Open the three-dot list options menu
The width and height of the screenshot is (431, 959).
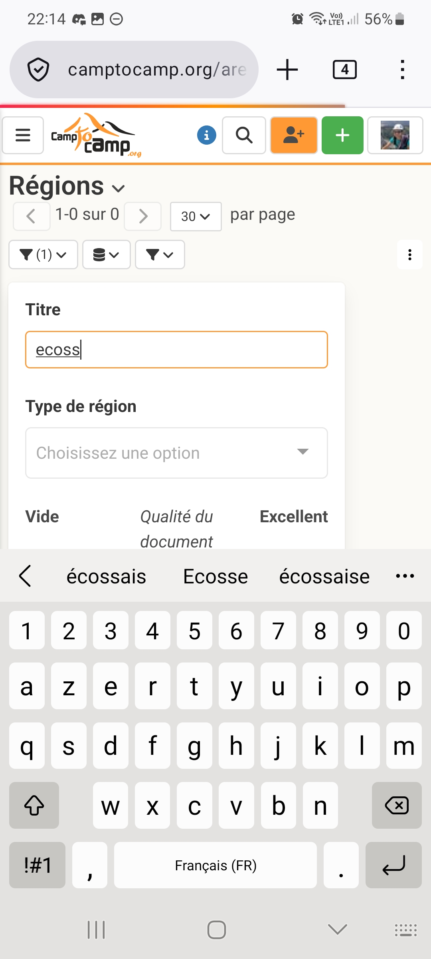pos(409,255)
